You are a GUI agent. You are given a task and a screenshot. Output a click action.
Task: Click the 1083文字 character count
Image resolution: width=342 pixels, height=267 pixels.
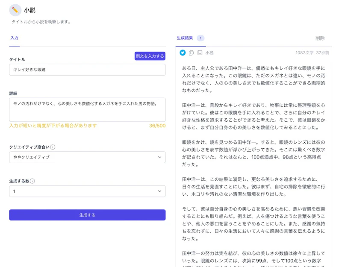[304, 53]
